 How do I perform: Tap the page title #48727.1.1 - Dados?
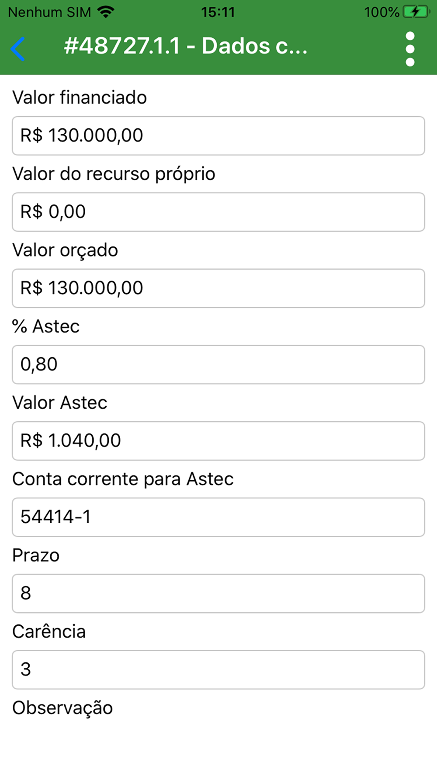pos(186,46)
